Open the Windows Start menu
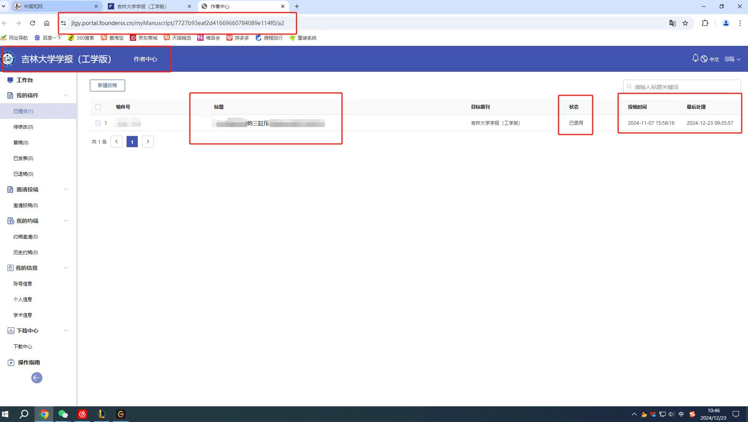The width and height of the screenshot is (748, 422). click(x=5, y=414)
